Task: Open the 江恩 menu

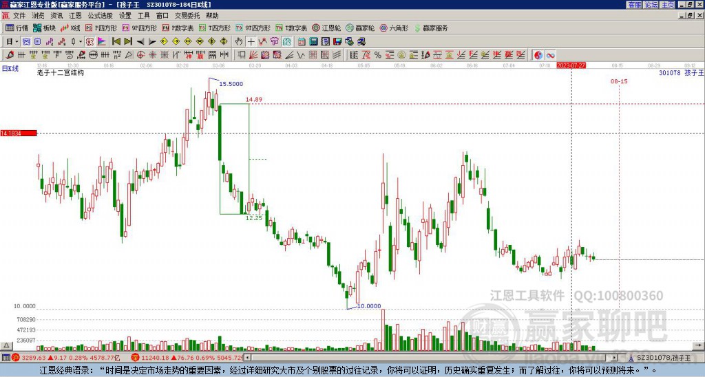Action: point(75,16)
